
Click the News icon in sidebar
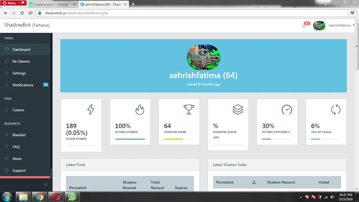point(7,159)
